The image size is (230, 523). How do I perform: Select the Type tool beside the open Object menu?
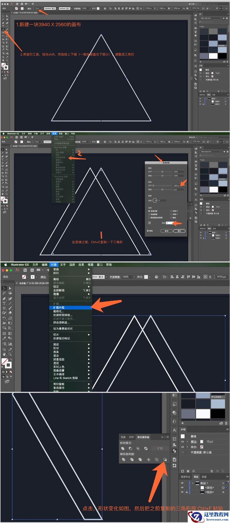point(4,303)
